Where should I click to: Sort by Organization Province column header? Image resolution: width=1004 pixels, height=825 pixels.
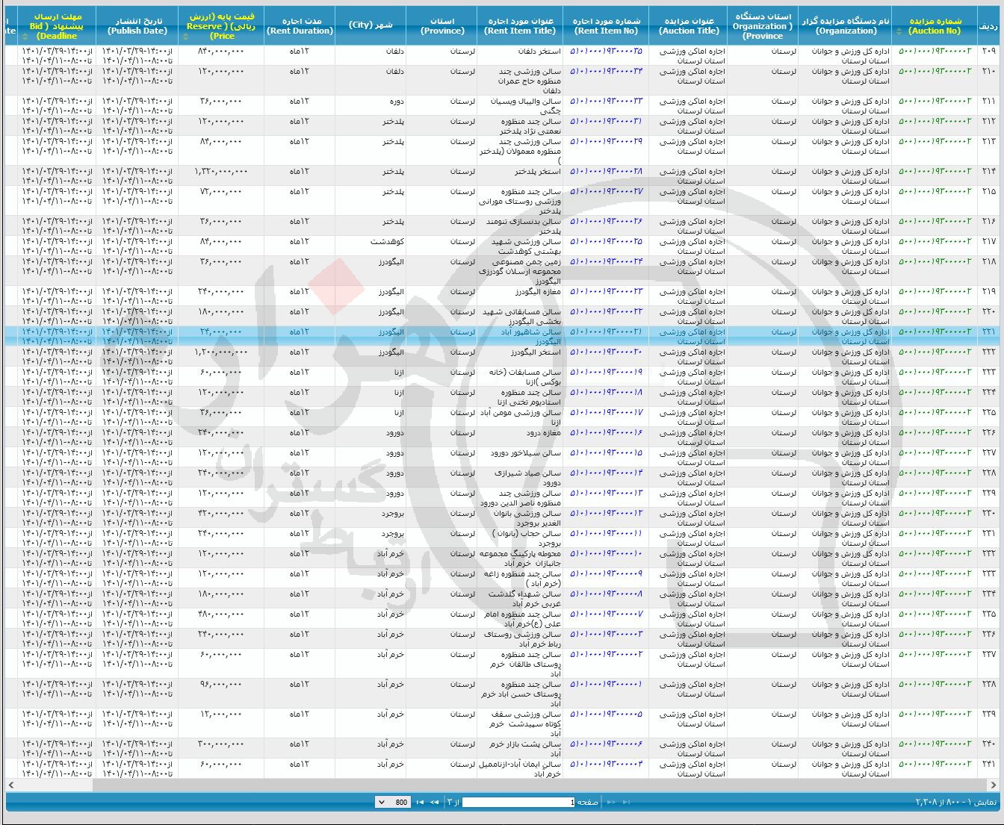click(763, 26)
